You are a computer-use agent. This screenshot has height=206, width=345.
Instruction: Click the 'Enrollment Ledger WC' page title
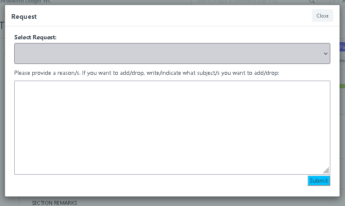click(25, 2)
